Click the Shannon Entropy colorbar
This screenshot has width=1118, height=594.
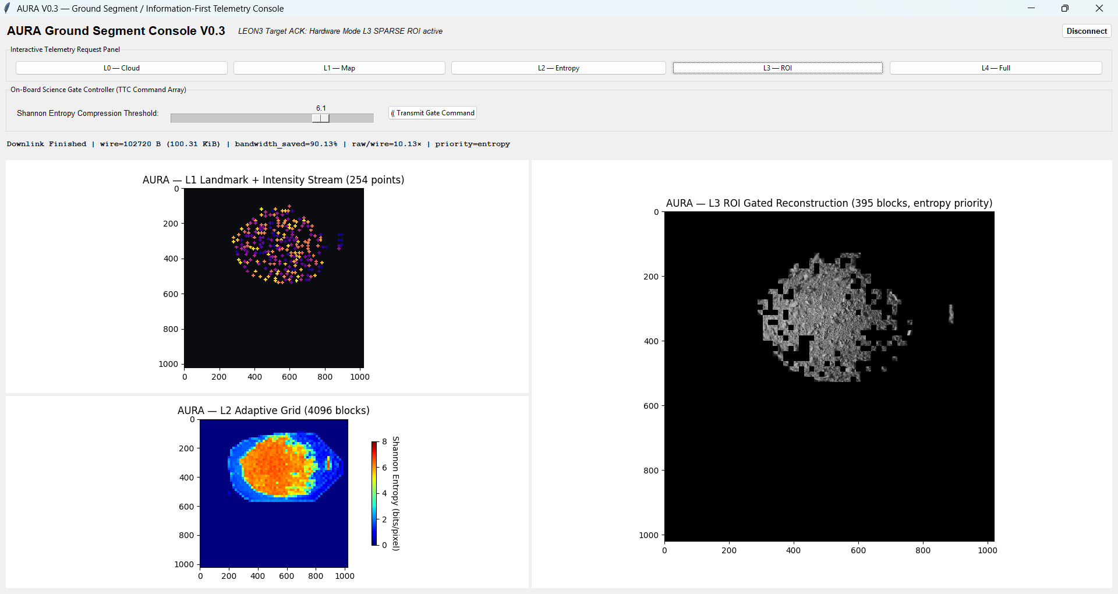pos(374,493)
